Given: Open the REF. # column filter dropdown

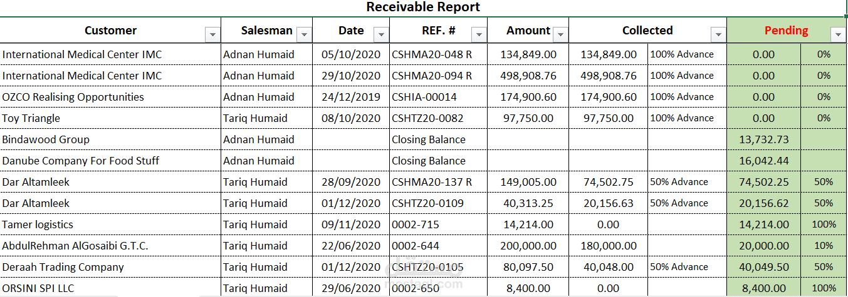Looking at the screenshot, I should click(x=479, y=34).
